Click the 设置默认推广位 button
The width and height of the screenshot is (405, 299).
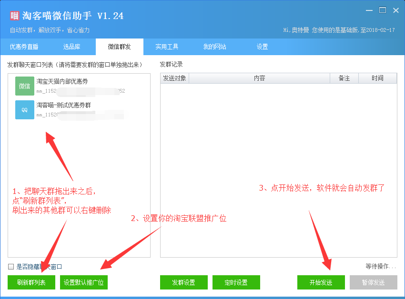pos(84,282)
